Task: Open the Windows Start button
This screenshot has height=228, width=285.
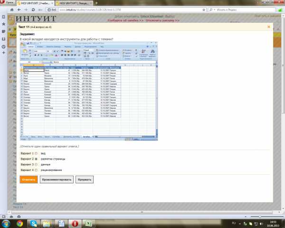Action: pos(5,223)
